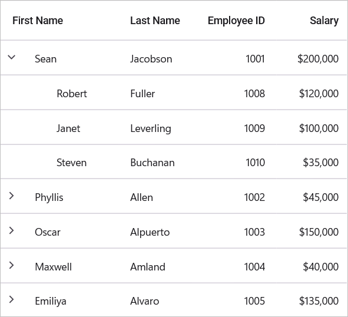This screenshot has width=348, height=317.
Task: Sort by Last Name column header
Action: (155, 21)
